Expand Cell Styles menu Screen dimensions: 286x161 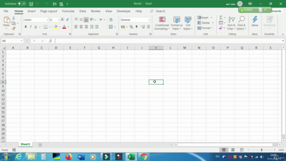[188, 23]
